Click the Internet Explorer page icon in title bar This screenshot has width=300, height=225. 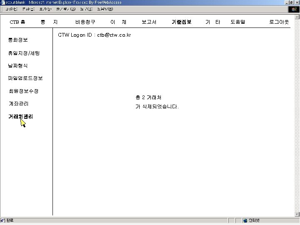point(2,2)
